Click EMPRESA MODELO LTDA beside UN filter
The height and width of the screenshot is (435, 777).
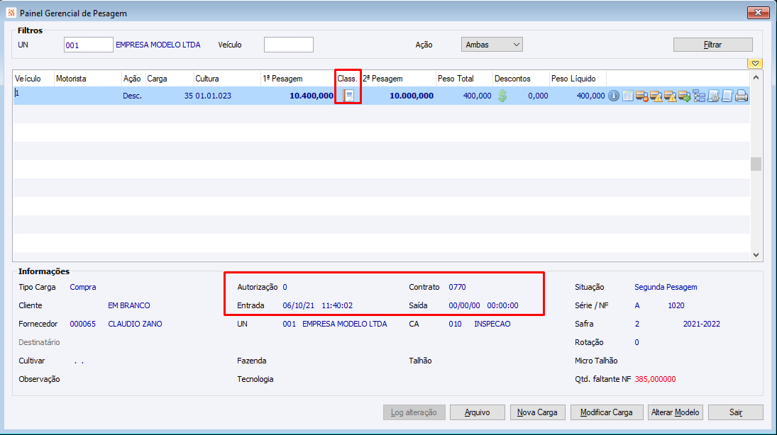[x=158, y=45]
